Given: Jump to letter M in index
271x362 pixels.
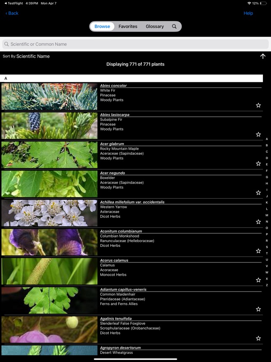Looking at the screenshot, I should pyautogui.click(x=267, y=215).
